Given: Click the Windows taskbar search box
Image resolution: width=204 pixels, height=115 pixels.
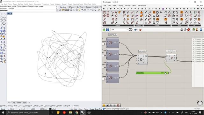Looking at the screenshot, I should click(28, 112).
